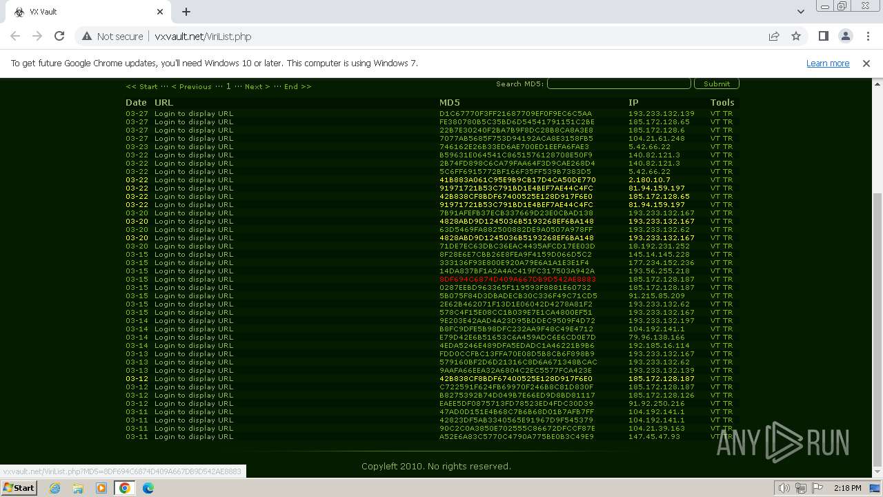Click TR tool for 47AD0D15 row
Viewport: 883px width, 497px height.
pos(728,412)
